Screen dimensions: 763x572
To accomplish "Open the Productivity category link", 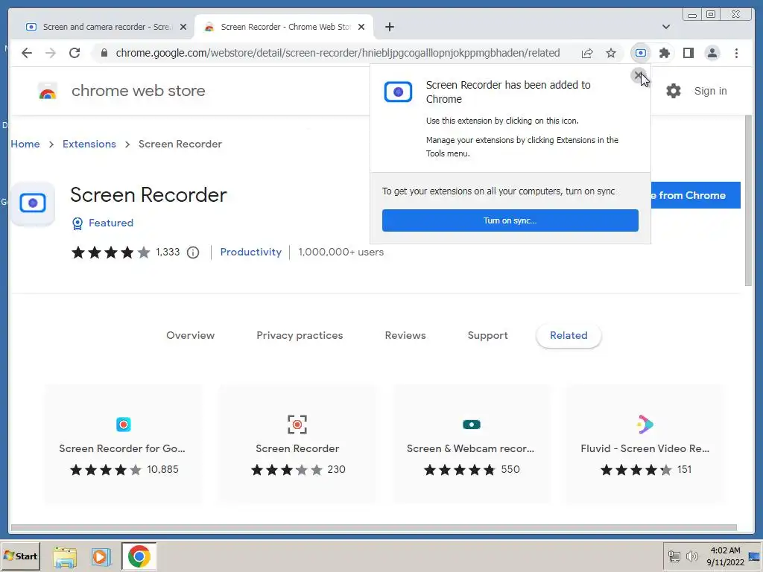I will [250, 252].
